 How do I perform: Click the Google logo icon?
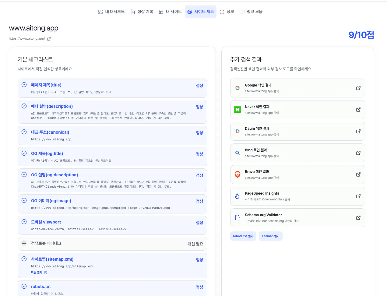click(237, 88)
